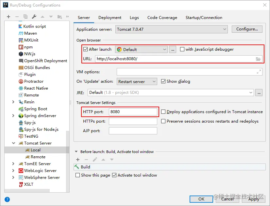Viewport: 270px width, 206px height.
Task: Open edit defaults wrench icon
Action: 34,17
